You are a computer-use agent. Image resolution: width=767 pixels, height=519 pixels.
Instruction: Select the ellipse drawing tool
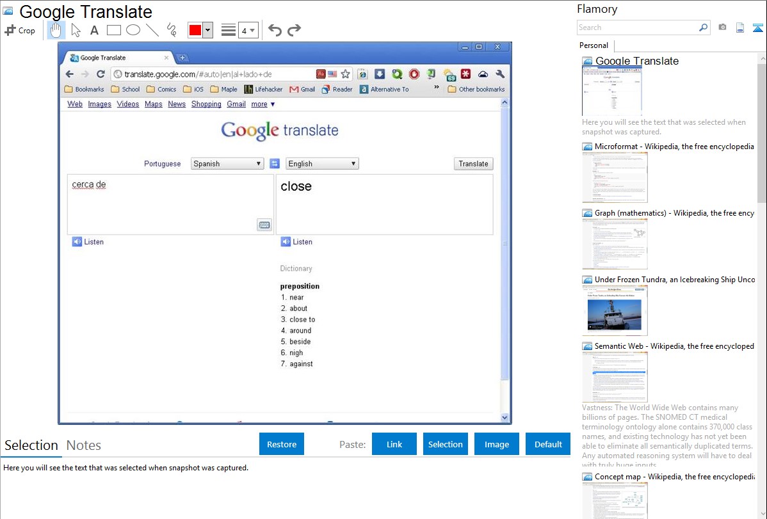133,30
